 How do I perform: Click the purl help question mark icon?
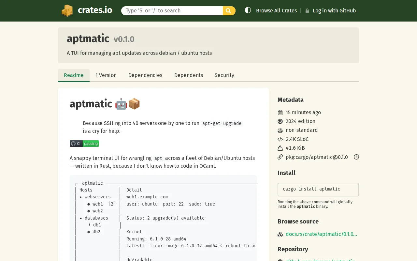(x=356, y=157)
